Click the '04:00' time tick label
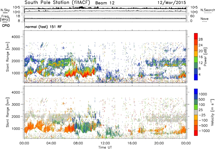Viewport: 215px width, 149px height. (x=51, y=143)
